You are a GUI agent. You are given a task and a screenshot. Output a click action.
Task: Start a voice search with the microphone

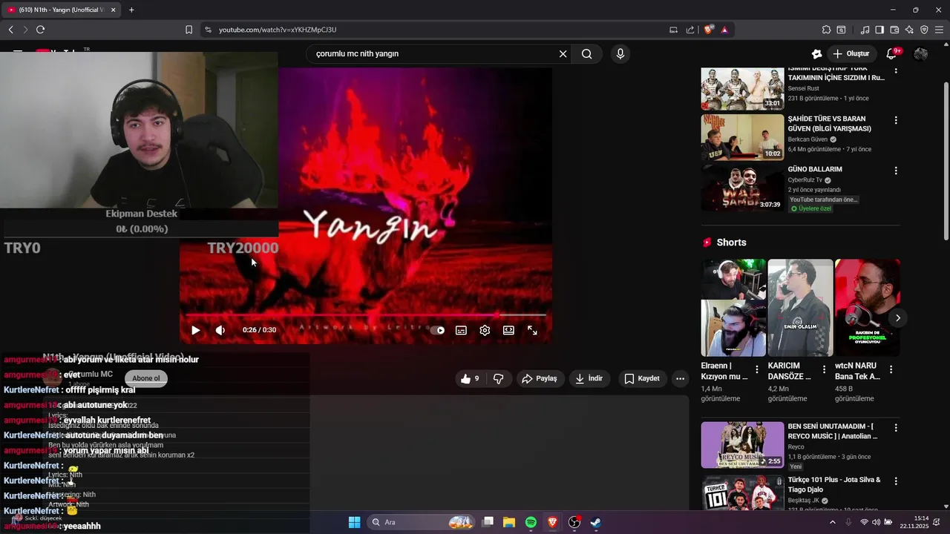pos(620,53)
